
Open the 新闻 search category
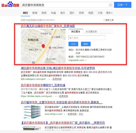click(35, 13)
